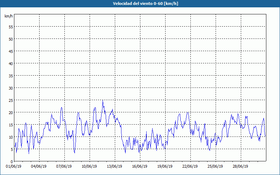
Task: Click the date label 04/06/19
Action: click(x=39, y=167)
